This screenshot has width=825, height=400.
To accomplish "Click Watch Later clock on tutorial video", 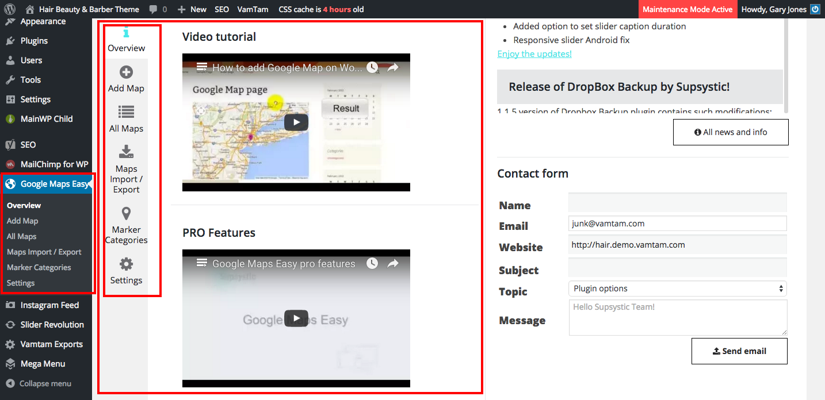I will tap(372, 68).
